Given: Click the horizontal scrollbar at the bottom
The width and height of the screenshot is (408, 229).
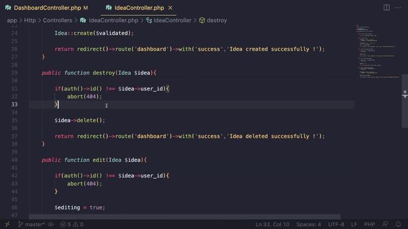Looking at the screenshot, I should pos(185,217).
